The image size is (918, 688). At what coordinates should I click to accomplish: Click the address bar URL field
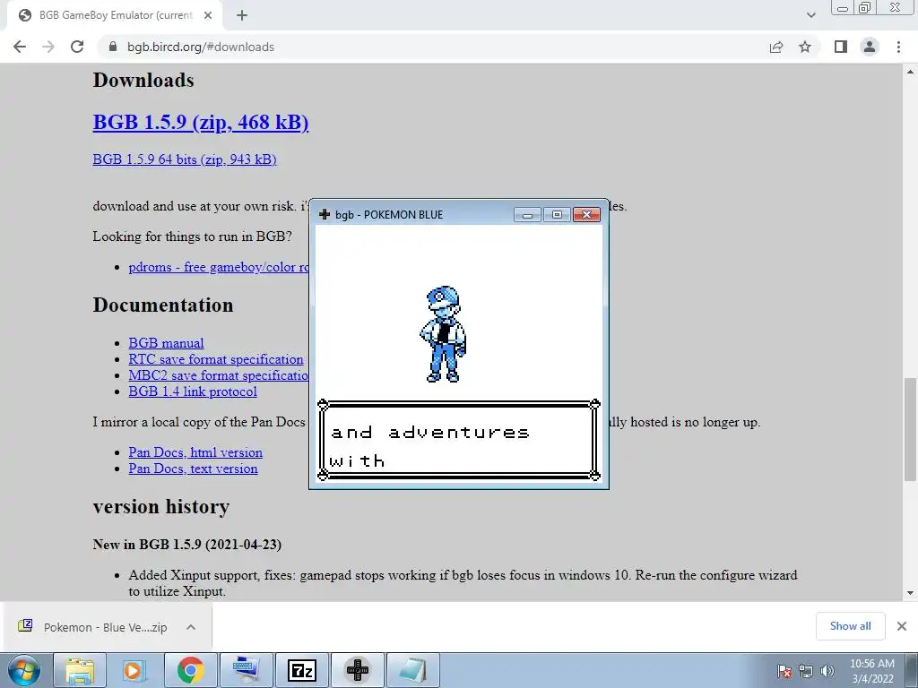click(x=433, y=47)
